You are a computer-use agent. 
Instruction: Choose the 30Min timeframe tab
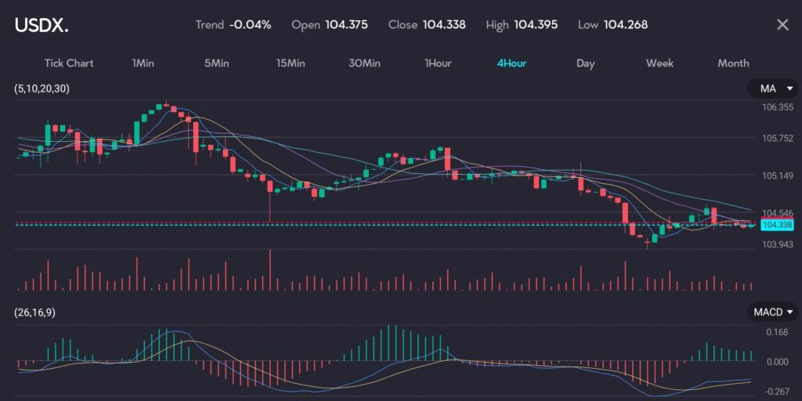(x=364, y=63)
